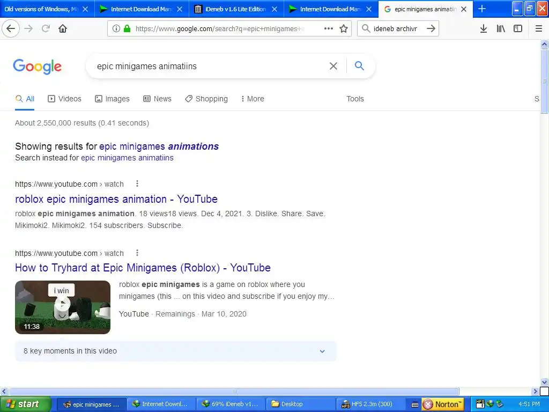
Task: Click the Google logo
Action: click(x=37, y=66)
